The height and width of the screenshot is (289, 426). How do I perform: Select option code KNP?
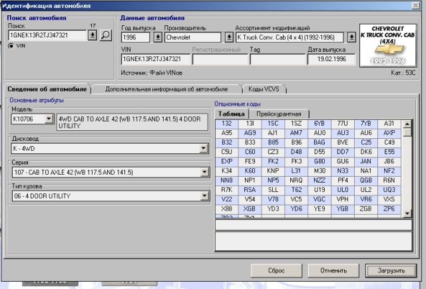[273, 171]
